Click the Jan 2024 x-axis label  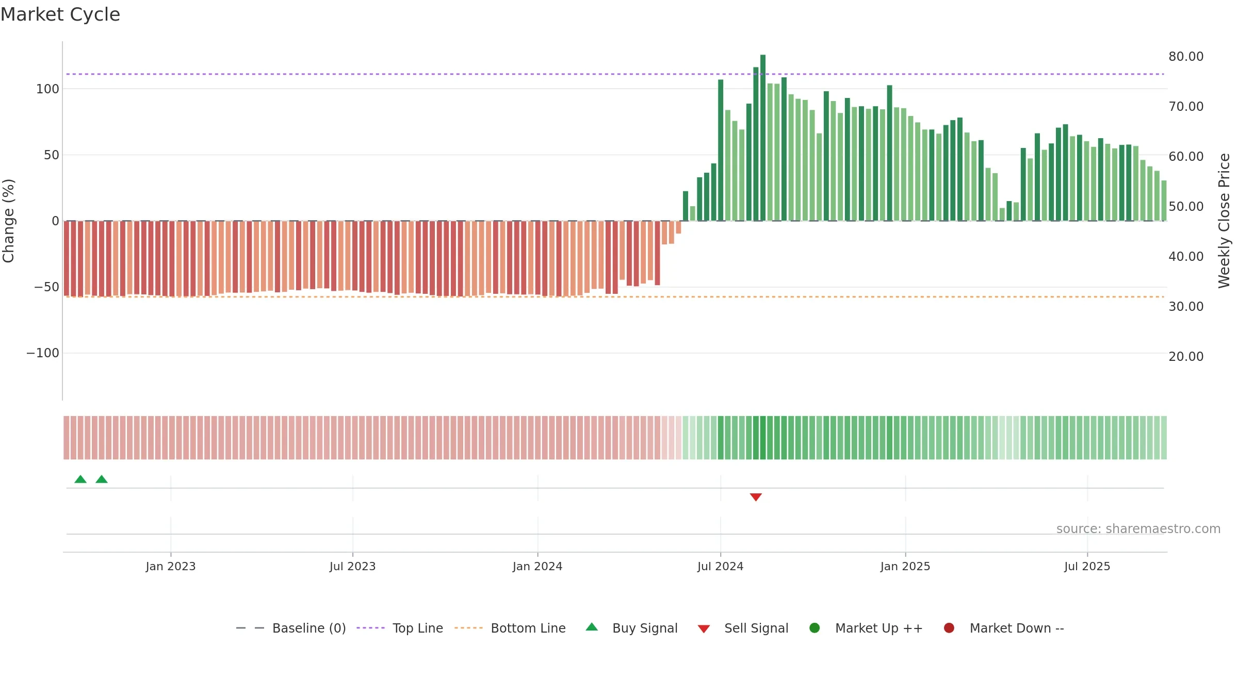pyautogui.click(x=537, y=567)
